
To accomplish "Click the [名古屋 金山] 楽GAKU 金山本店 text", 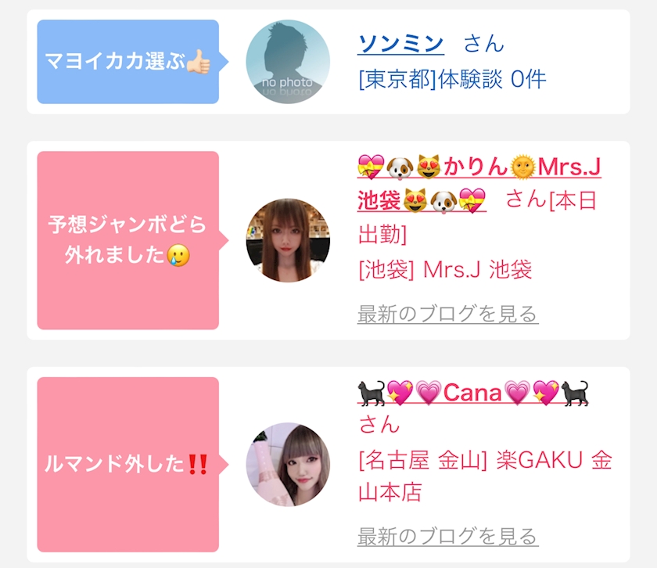I will [485, 476].
